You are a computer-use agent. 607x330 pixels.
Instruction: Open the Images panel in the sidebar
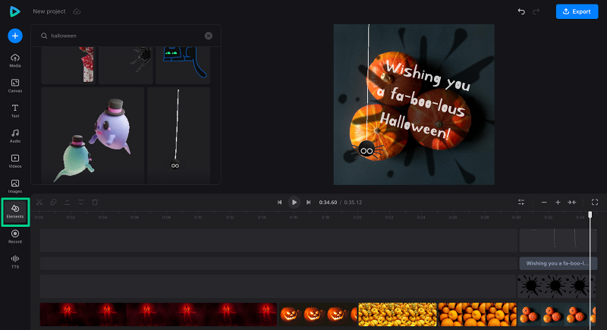point(15,186)
